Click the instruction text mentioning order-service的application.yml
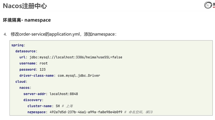Viewport: 215px width, 120px height. (x=63, y=34)
